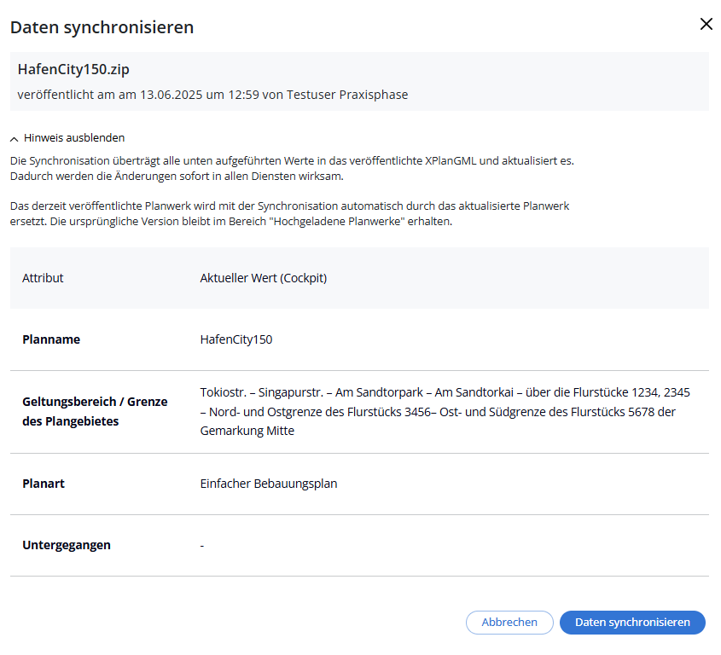Click the publication date line 'veröffentlicht am'

212,95
